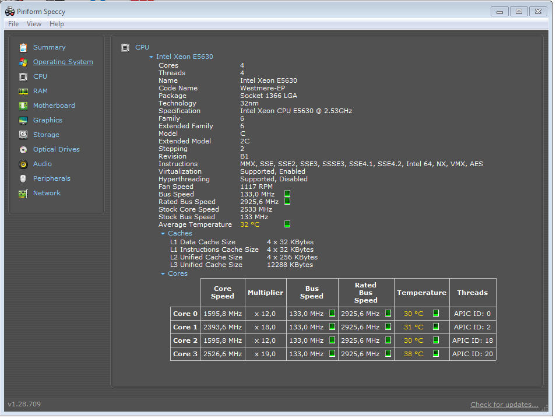The image size is (556, 418).
Task: Click Core 2 temperature graph icon
Action: [x=436, y=340]
